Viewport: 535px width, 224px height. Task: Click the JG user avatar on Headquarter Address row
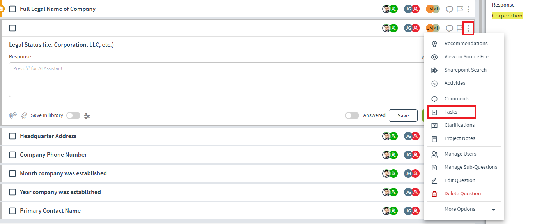pos(408,136)
